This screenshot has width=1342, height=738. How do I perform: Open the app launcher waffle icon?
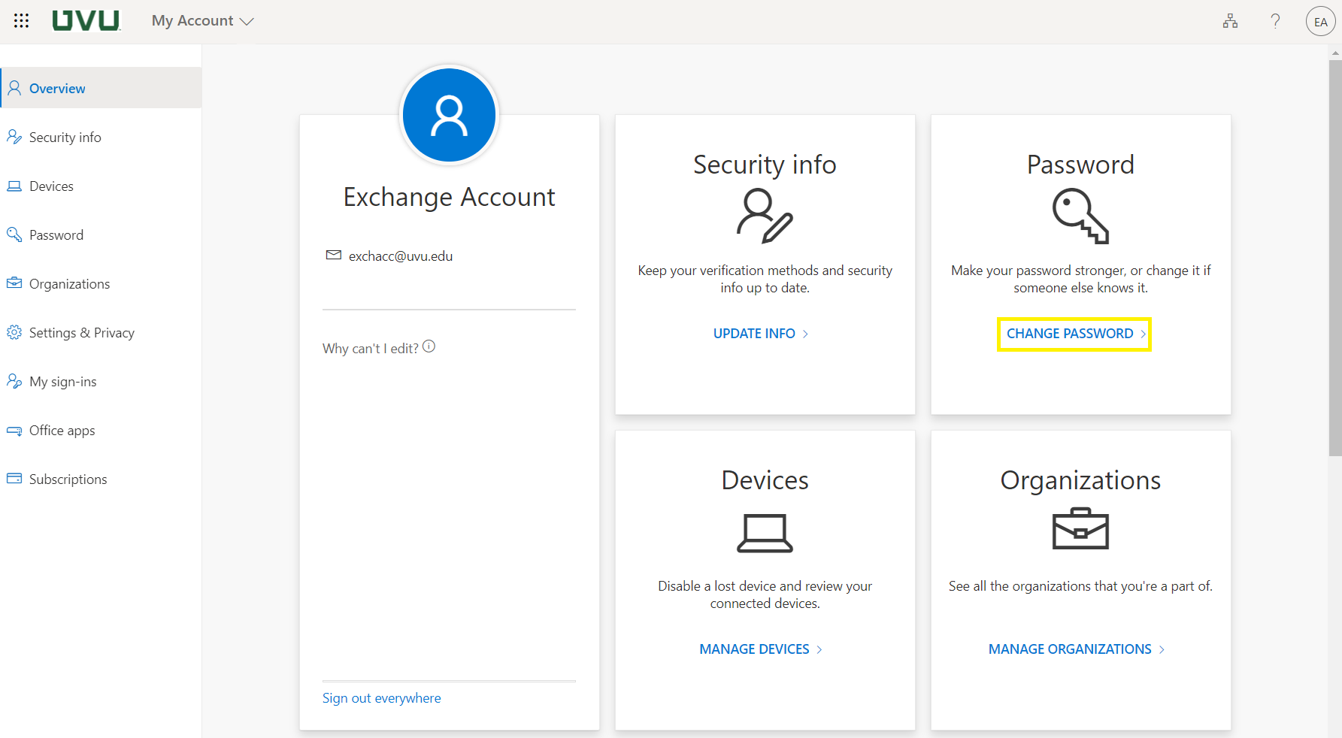[21, 20]
